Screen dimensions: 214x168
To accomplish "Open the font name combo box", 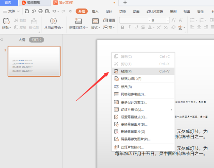I will coord(135,20).
